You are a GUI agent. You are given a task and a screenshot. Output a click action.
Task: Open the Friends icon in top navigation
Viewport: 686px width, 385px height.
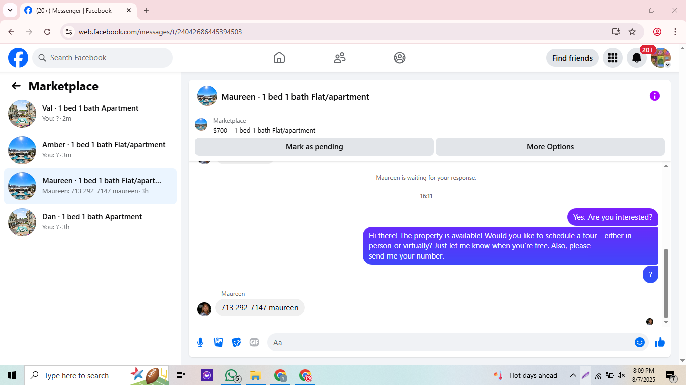coord(340,58)
